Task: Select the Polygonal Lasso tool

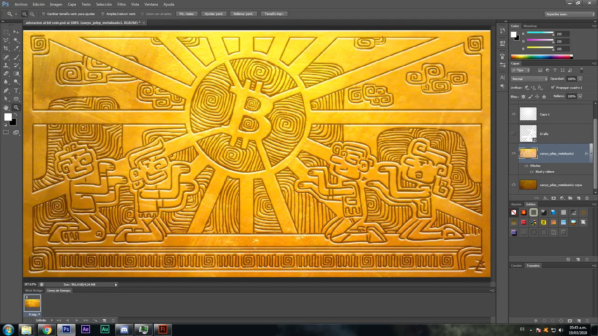Action: (x=6, y=41)
